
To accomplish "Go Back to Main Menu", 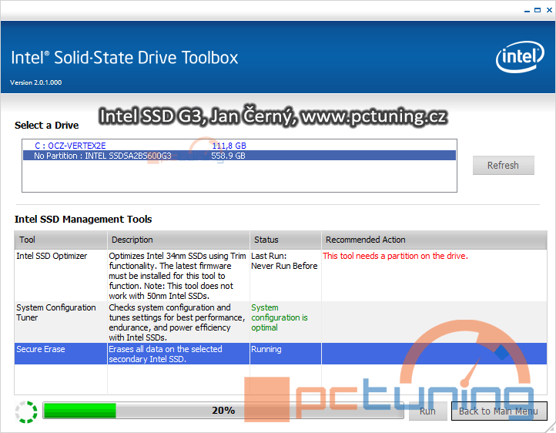I will point(497,411).
